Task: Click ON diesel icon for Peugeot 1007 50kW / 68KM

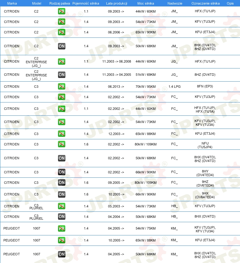Action: click(62, 254)
